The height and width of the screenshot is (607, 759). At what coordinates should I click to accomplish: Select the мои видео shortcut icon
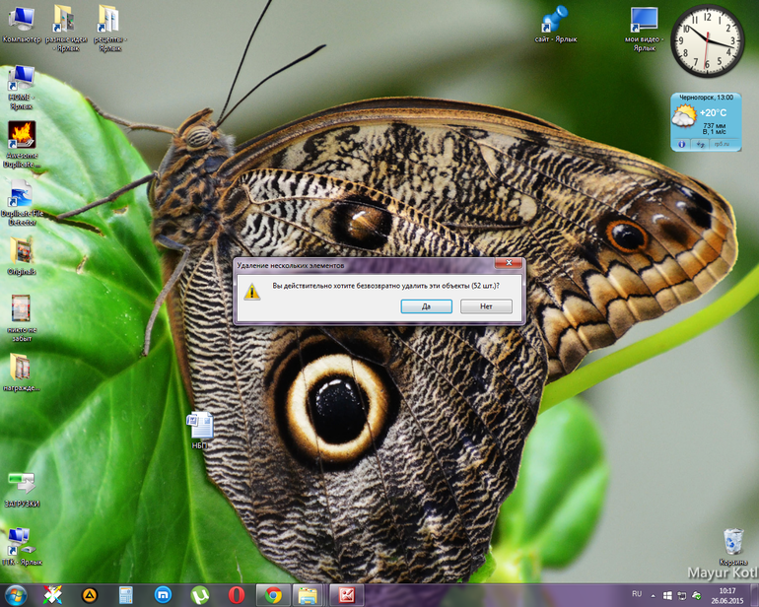(643, 20)
